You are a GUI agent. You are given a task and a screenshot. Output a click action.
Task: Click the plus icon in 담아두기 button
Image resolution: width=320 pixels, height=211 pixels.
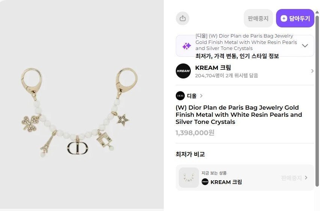(x=284, y=18)
